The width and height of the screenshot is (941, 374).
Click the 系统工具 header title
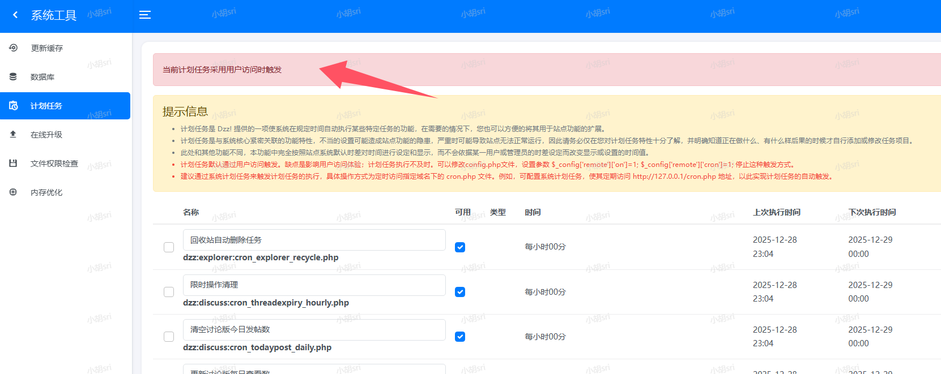coord(54,15)
